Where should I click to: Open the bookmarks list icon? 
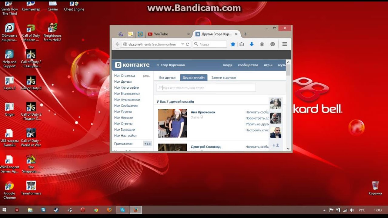242,44
